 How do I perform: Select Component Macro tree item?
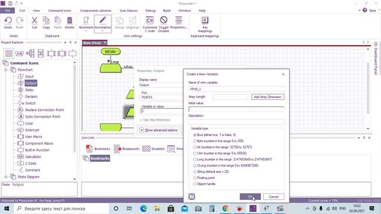(39, 143)
